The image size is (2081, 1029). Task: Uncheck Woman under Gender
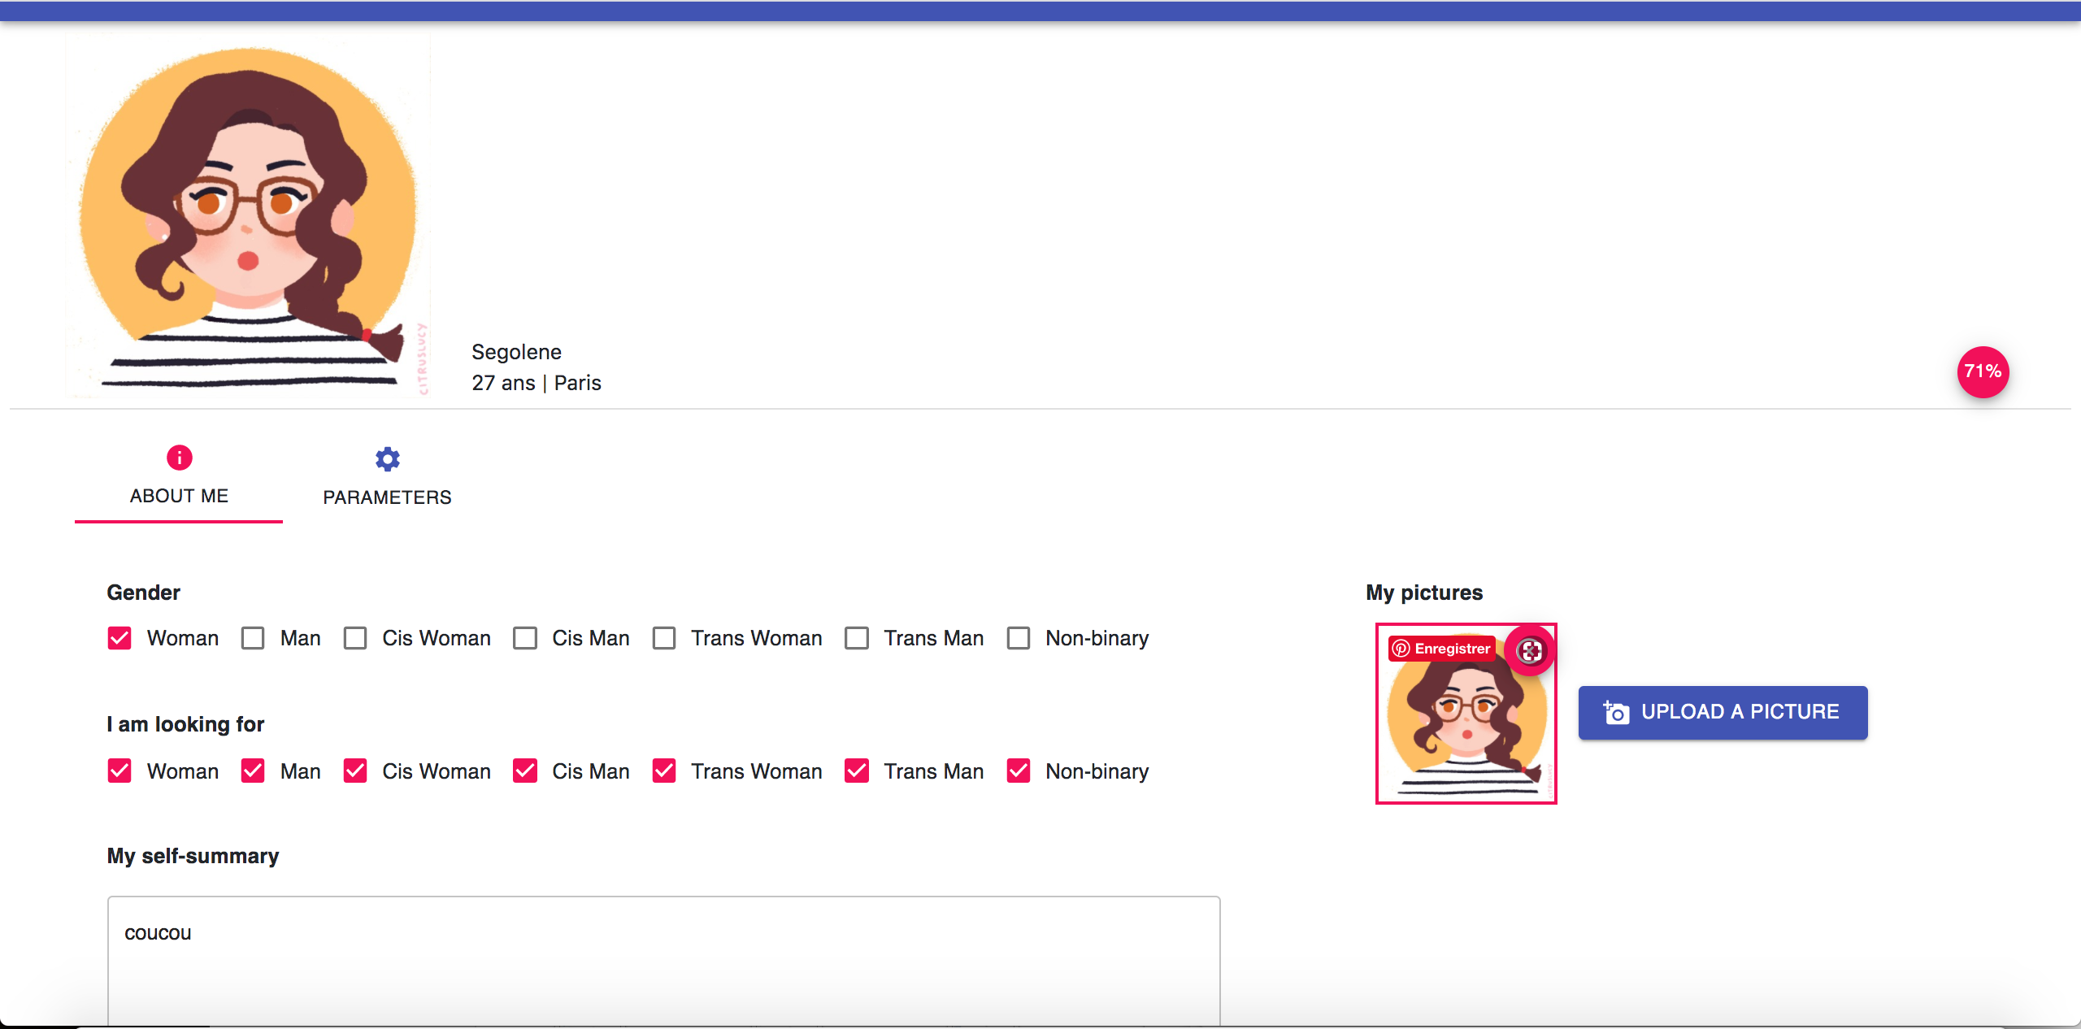coord(119,638)
